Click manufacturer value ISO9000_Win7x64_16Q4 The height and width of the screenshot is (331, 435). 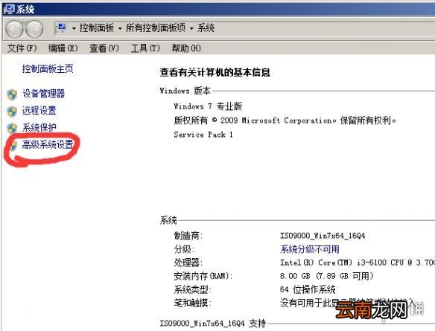(323, 236)
